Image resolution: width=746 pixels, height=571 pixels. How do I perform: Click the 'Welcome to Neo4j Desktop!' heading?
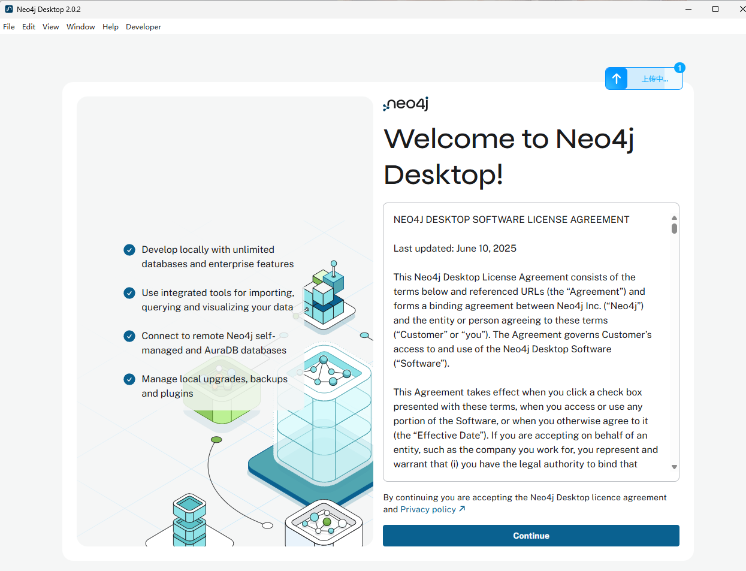click(x=509, y=157)
